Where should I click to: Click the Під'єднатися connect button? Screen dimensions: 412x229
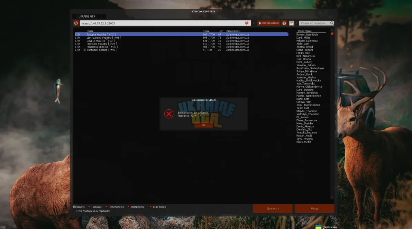point(268,23)
